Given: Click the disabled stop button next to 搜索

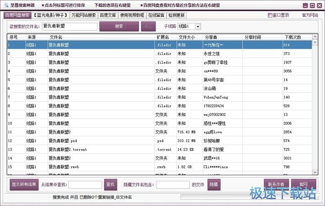Looking at the screenshot, I should click(x=148, y=26).
